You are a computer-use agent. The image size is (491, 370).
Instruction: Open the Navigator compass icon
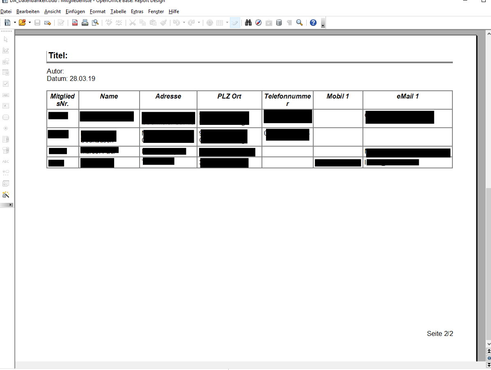pos(258,23)
